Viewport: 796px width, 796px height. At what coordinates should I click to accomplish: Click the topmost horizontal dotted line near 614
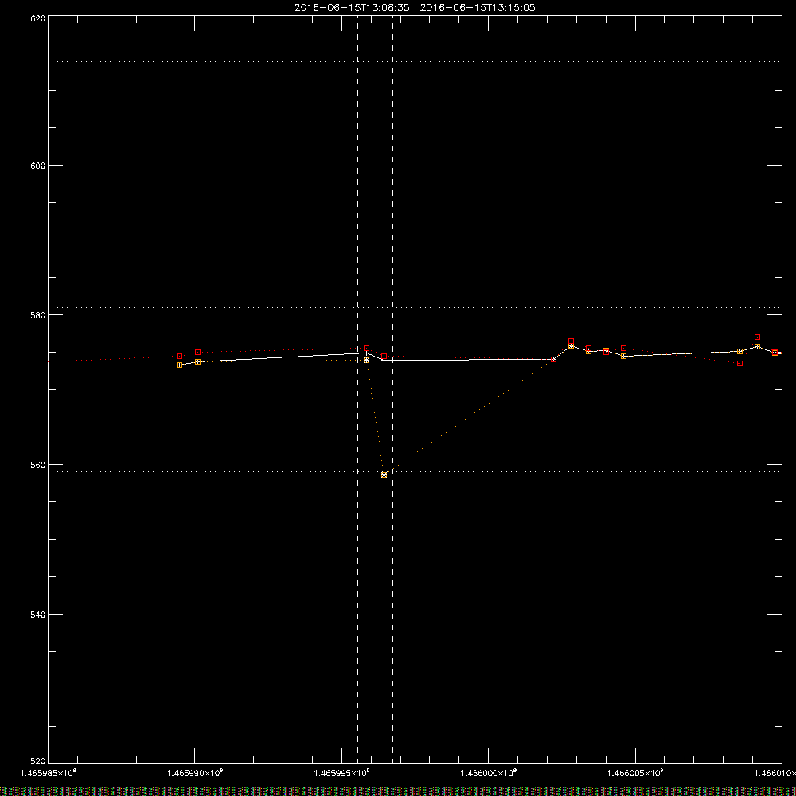pos(415,62)
